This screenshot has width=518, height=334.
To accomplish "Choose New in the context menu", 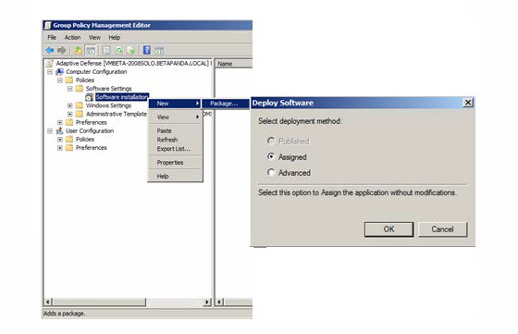I will pyautogui.click(x=175, y=104).
